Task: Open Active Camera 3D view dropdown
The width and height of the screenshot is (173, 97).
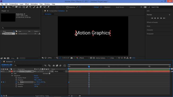Action: coord(102,58)
